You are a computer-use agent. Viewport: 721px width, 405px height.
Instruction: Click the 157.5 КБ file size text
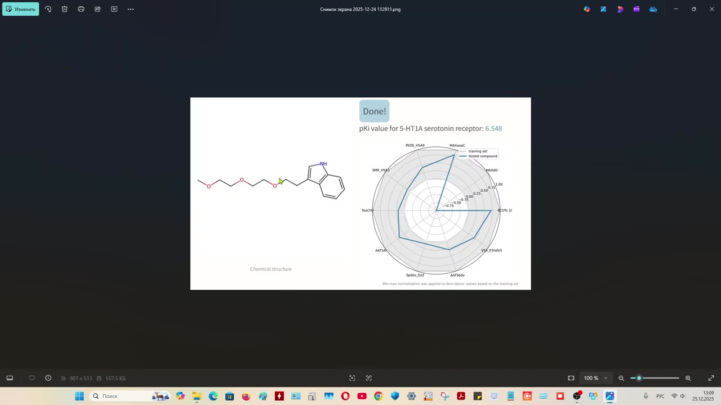click(115, 379)
